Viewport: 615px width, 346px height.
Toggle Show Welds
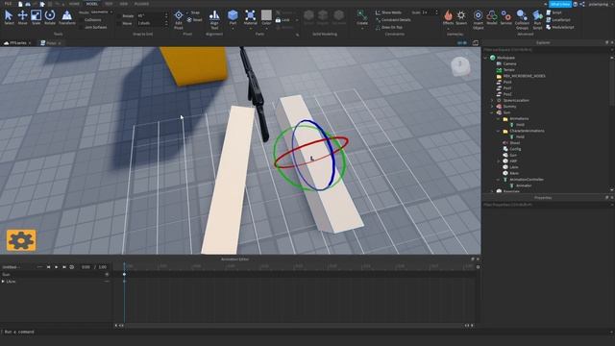coord(388,12)
